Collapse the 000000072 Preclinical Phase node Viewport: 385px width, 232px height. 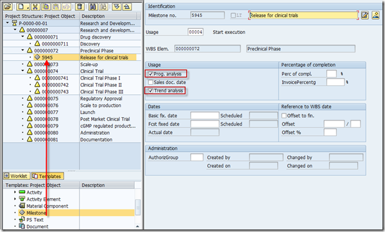click(22, 50)
